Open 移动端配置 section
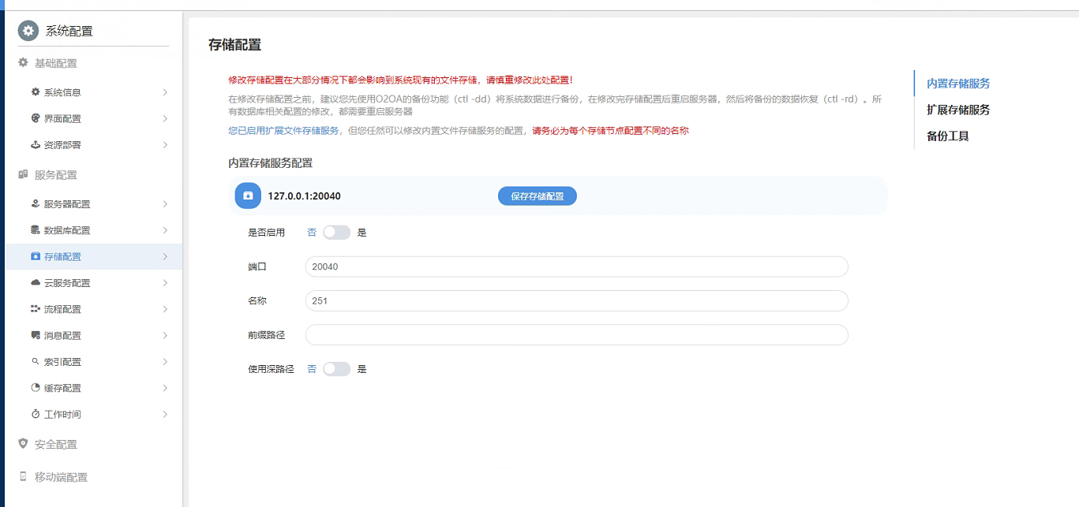The height and width of the screenshot is (507, 1079). [x=61, y=477]
